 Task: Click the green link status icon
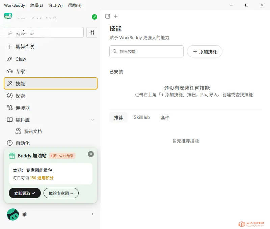click(94, 17)
